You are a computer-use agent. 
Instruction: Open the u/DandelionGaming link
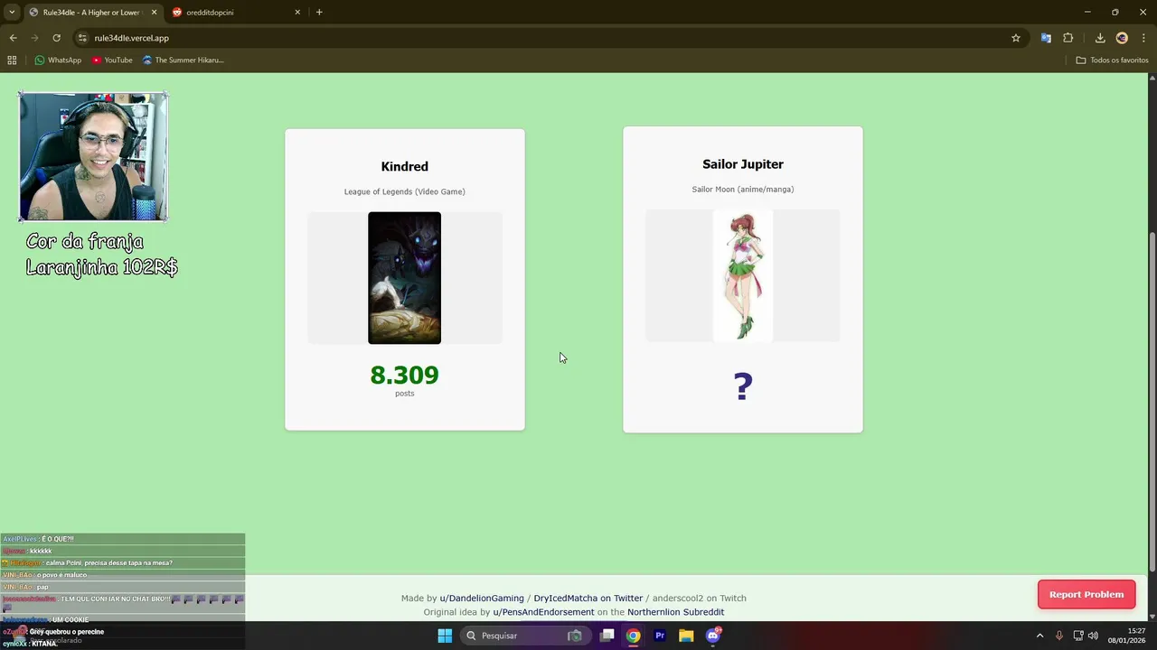tap(482, 599)
